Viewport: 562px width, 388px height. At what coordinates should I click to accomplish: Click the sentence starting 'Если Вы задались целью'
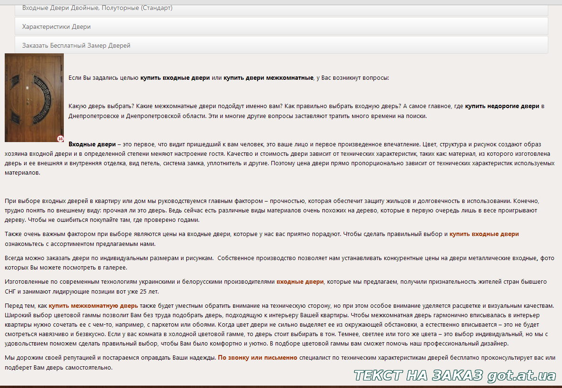229,78
